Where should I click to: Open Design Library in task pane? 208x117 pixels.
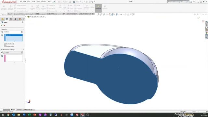206,25
